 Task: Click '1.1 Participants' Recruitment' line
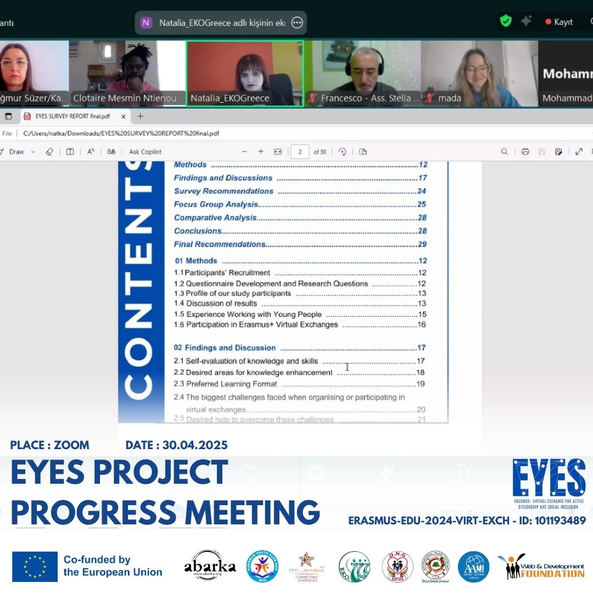(300, 273)
